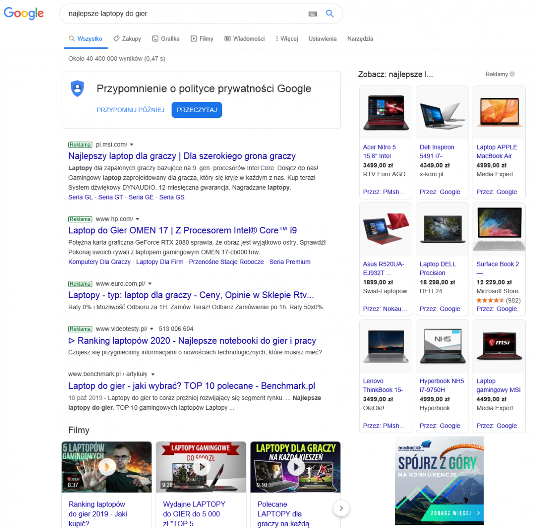The height and width of the screenshot is (528, 536).
Task: Open the Acer Nitro 5 product thumbnail
Action: click(x=385, y=112)
